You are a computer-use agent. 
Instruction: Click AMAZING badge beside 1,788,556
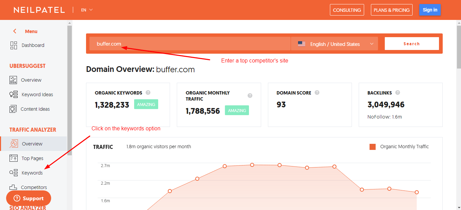pyautogui.click(x=237, y=110)
